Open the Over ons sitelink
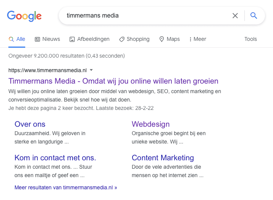The height and width of the screenshot is (200, 273). (30, 124)
